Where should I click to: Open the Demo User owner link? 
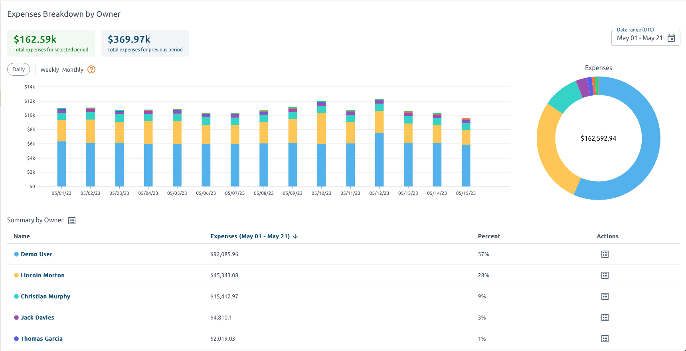tap(36, 254)
